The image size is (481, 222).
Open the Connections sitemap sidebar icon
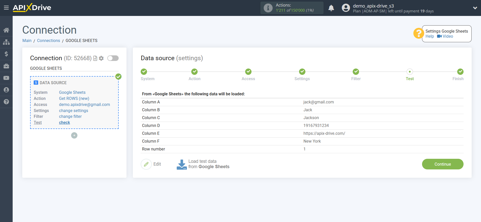(x=6, y=42)
